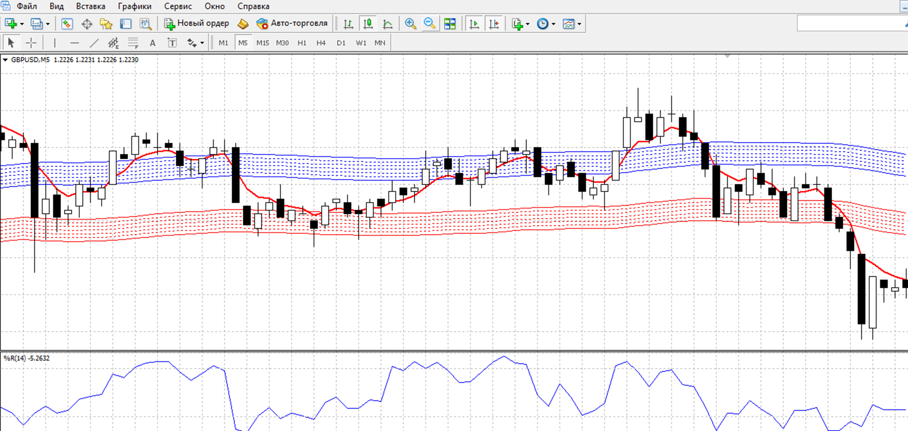Viewport: 908px width, 431px height.
Task: Open the Графики menu
Action: tap(134, 6)
